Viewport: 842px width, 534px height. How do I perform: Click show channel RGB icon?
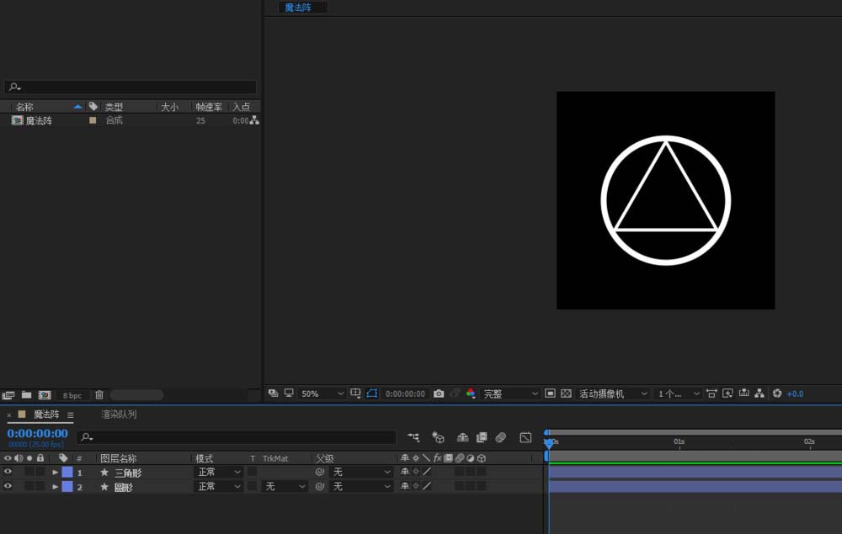471,394
